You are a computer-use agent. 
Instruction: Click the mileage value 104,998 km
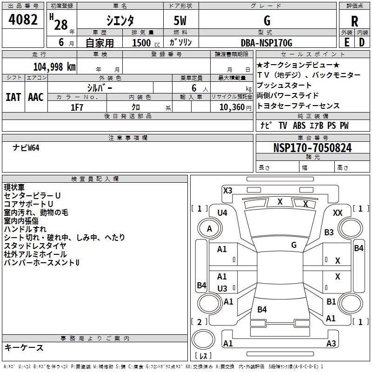pos(54,66)
